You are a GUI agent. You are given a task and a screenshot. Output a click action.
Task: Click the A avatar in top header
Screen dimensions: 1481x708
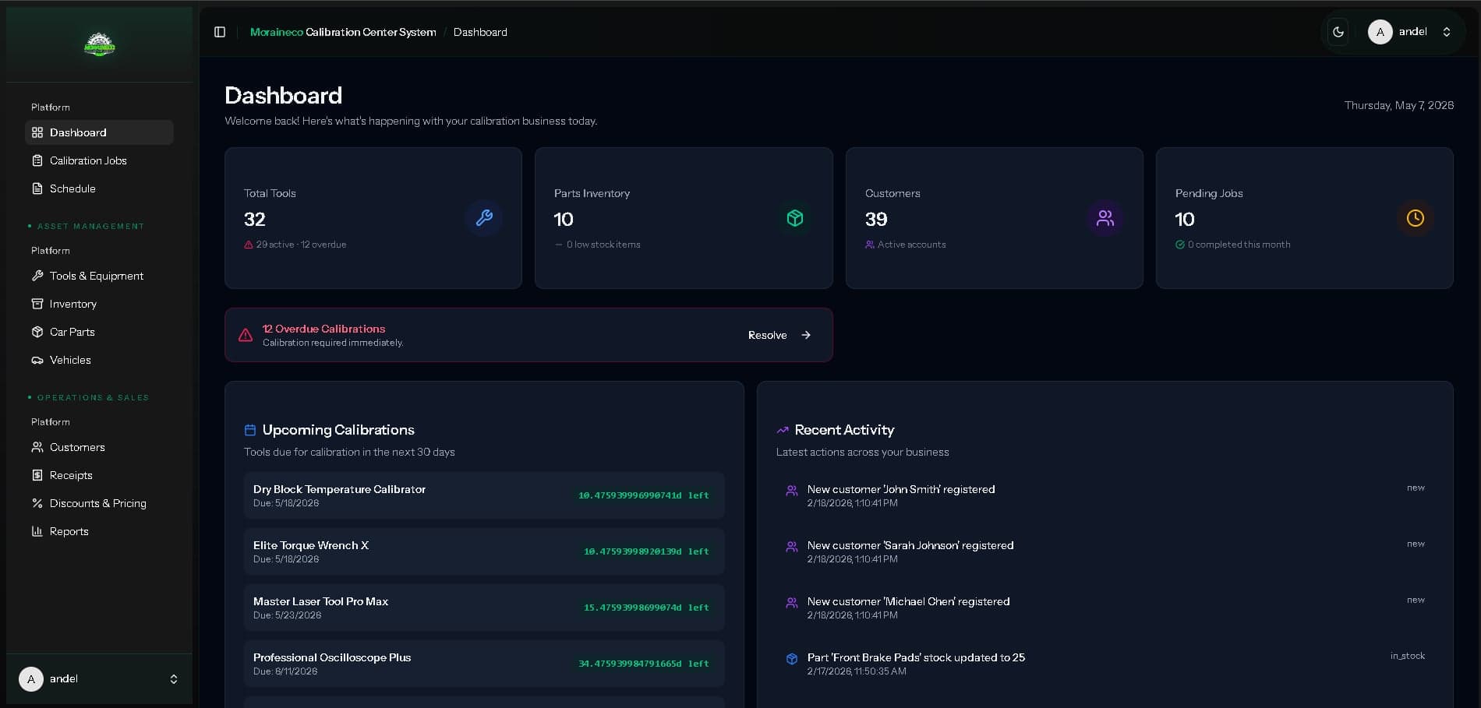pyautogui.click(x=1380, y=32)
